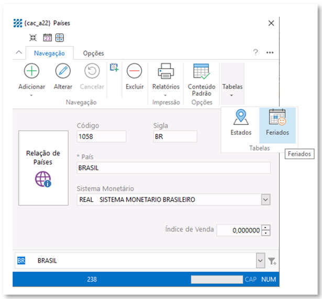Image resolution: width=322 pixels, height=299 pixels.
Task: Expand the Tabelas dropdown
Action: (x=232, y=89)
